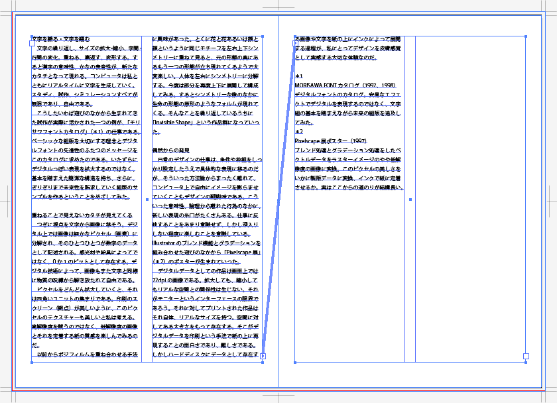Click the line 'しかしハードディスクにデータとして存在す'
Screen dimensions: 557x403
[x=206, y=355]
